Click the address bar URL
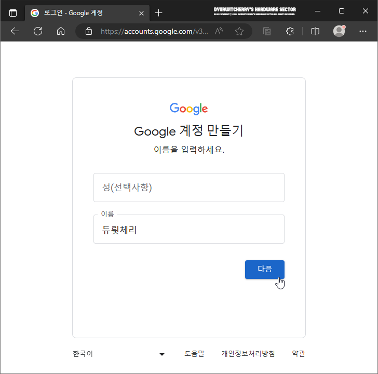 (x=154, y=31)
